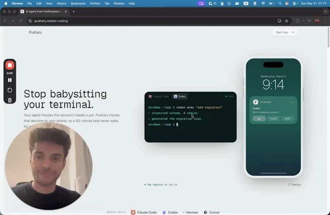The image size is (330, 215).
Task: Open the View menu
Action: click(49, 3)
